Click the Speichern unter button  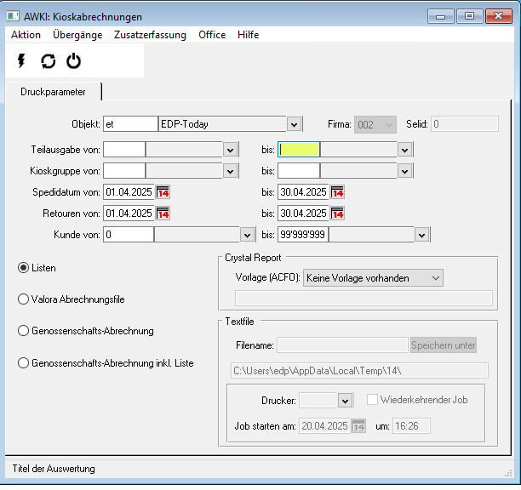click(444, 345)
